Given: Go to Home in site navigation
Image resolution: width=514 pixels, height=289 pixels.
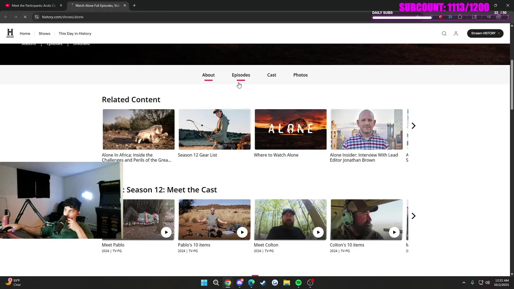Looking at the screenshot, I should click(x=25, y=33).
